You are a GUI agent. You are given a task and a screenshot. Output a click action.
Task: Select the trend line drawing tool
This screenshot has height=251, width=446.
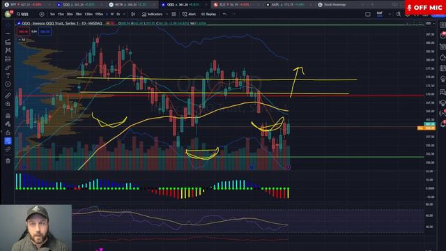(x=8, y=34)
